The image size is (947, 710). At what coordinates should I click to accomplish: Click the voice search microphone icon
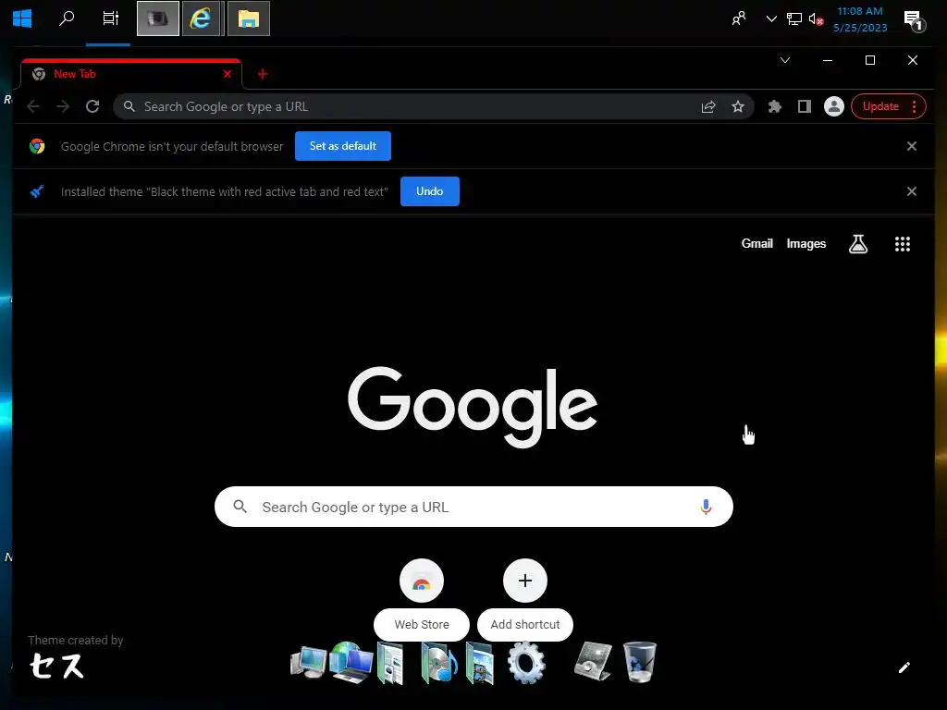[706, 508]
